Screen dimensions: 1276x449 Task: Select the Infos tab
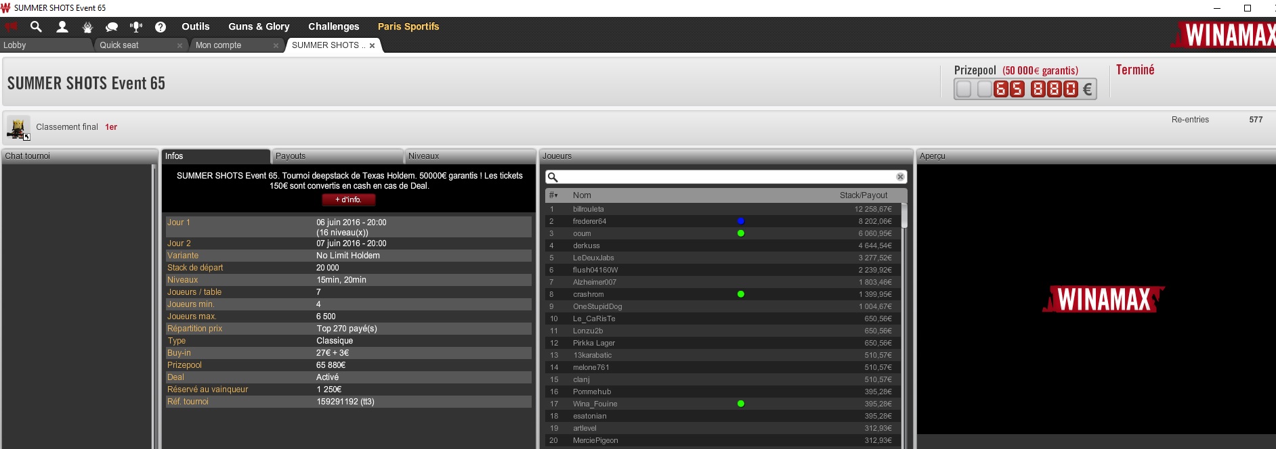(215, 156)
